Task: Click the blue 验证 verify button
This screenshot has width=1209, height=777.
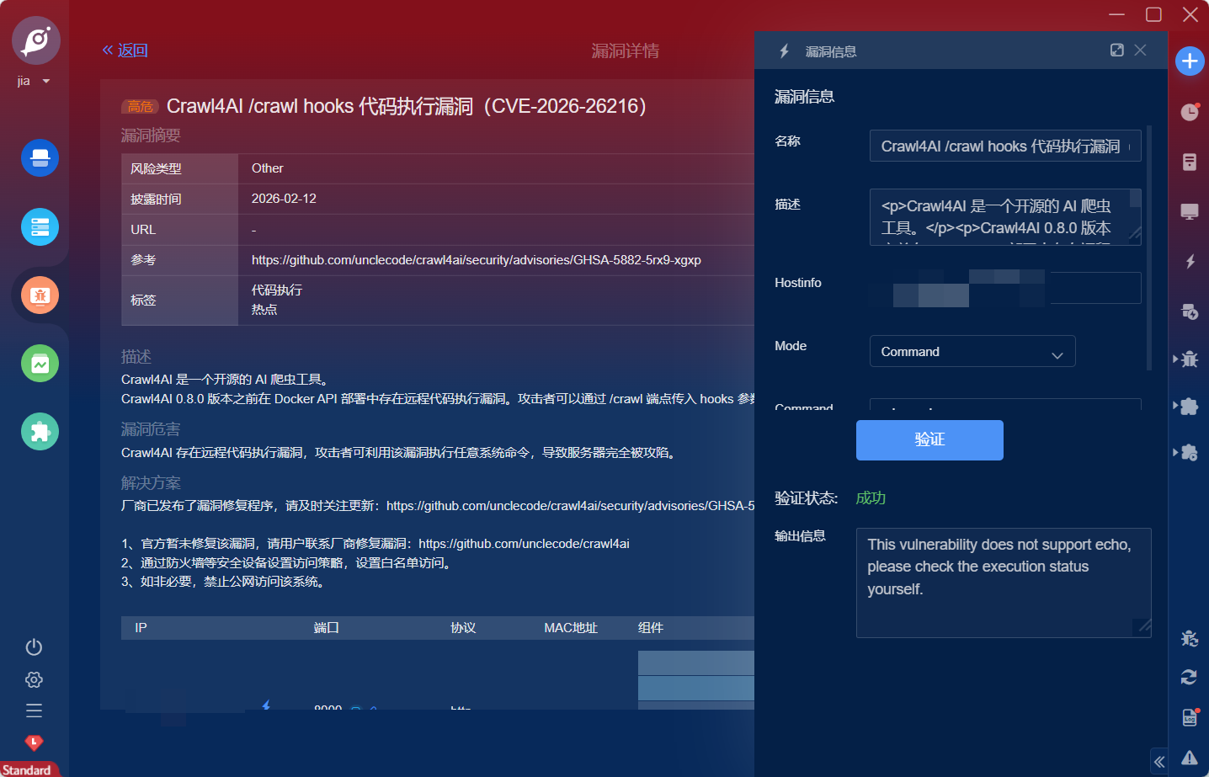Action: click(929, 440)
